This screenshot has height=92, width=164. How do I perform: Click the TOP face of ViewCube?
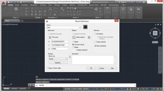[x=155, y=33]
